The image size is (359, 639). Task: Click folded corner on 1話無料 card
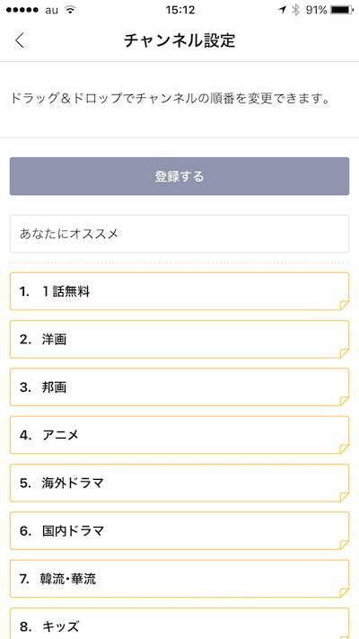(x=345, y=306)
